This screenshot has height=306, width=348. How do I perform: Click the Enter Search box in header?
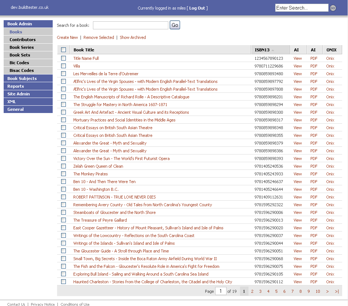click(x=302, y=8)
